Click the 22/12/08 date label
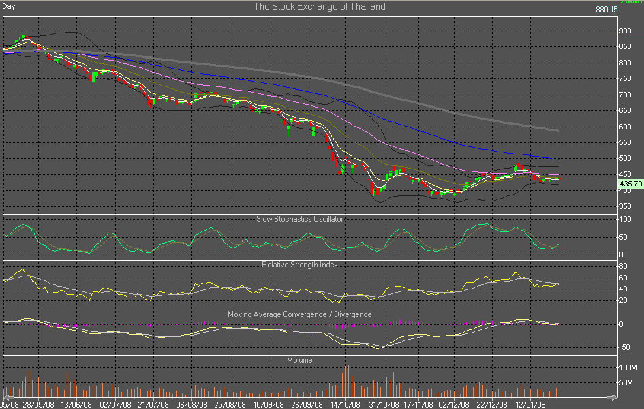644x409 pixels. tap(492, 404)
